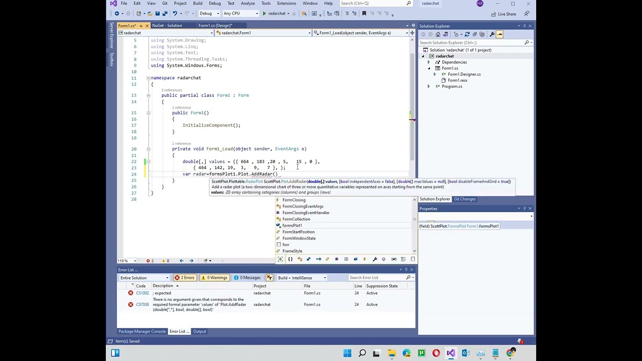This screenshot has height=361, width=642.
Task: Click the error list clear-filter icon
Action: click(269, 278)
